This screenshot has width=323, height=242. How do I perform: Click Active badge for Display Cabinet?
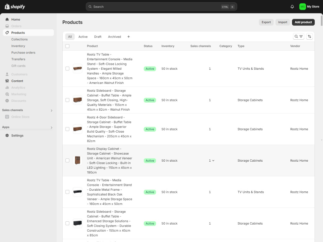point(150,160)
